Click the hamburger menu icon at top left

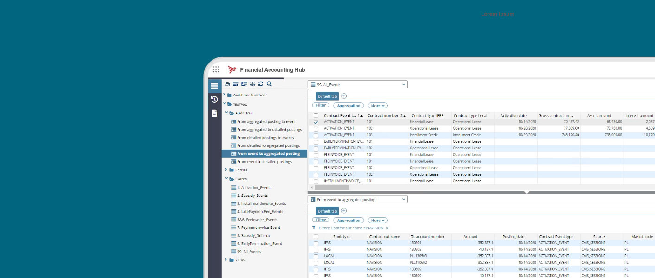click(214, 86)
